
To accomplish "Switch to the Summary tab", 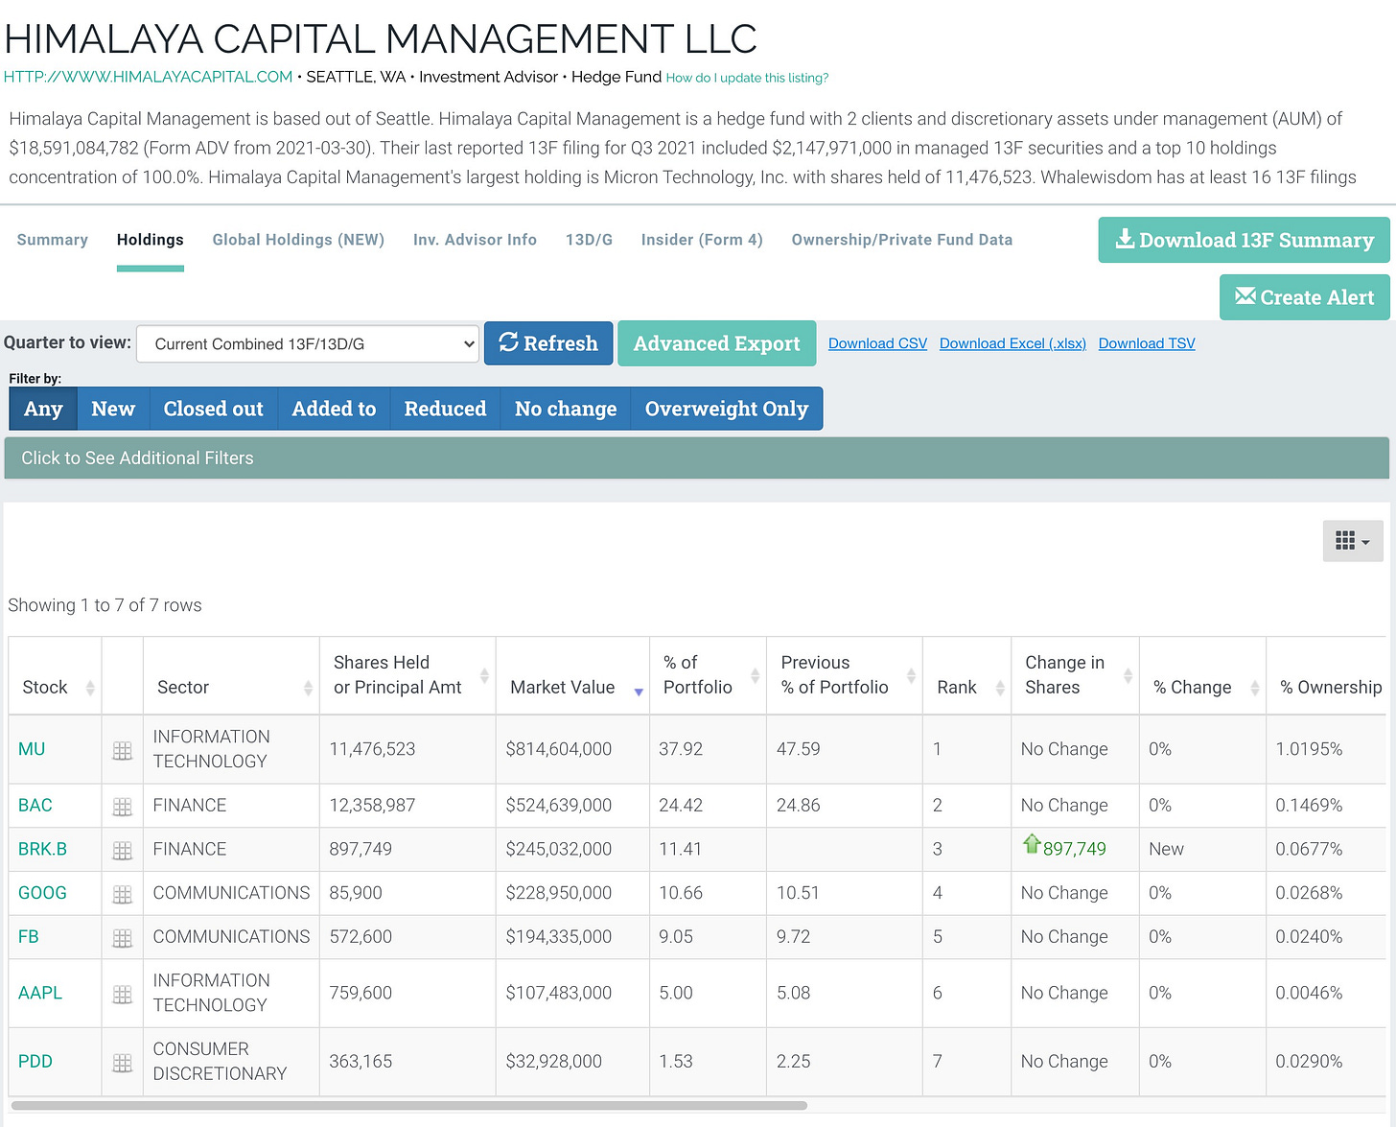I will (x=52, y=240).
